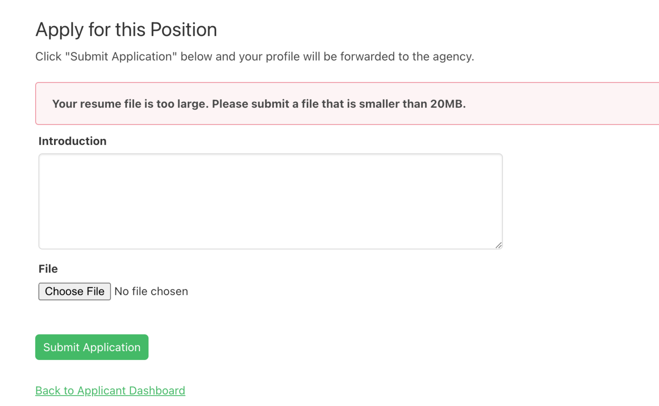
Task: Click the File field label
Action: (x=48, y=268)
